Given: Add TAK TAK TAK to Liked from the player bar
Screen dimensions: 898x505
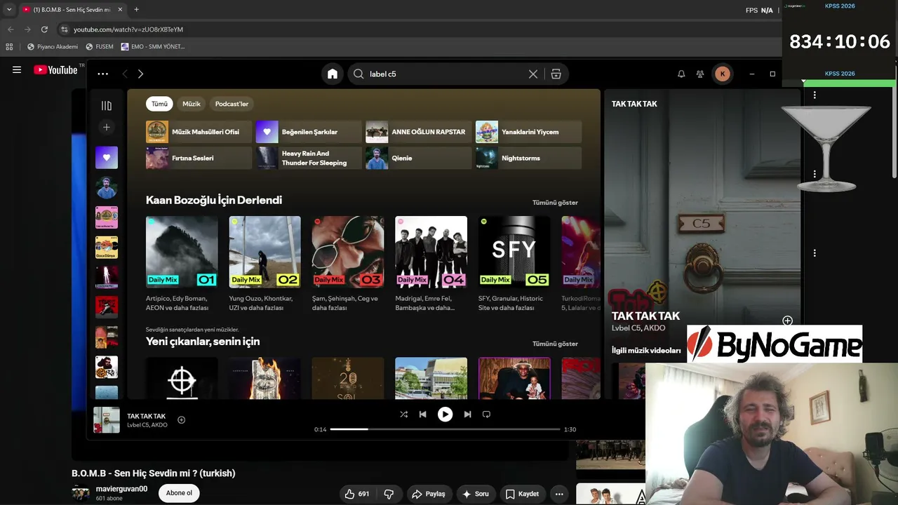Looking at the screenshot, I should [181, 420].
